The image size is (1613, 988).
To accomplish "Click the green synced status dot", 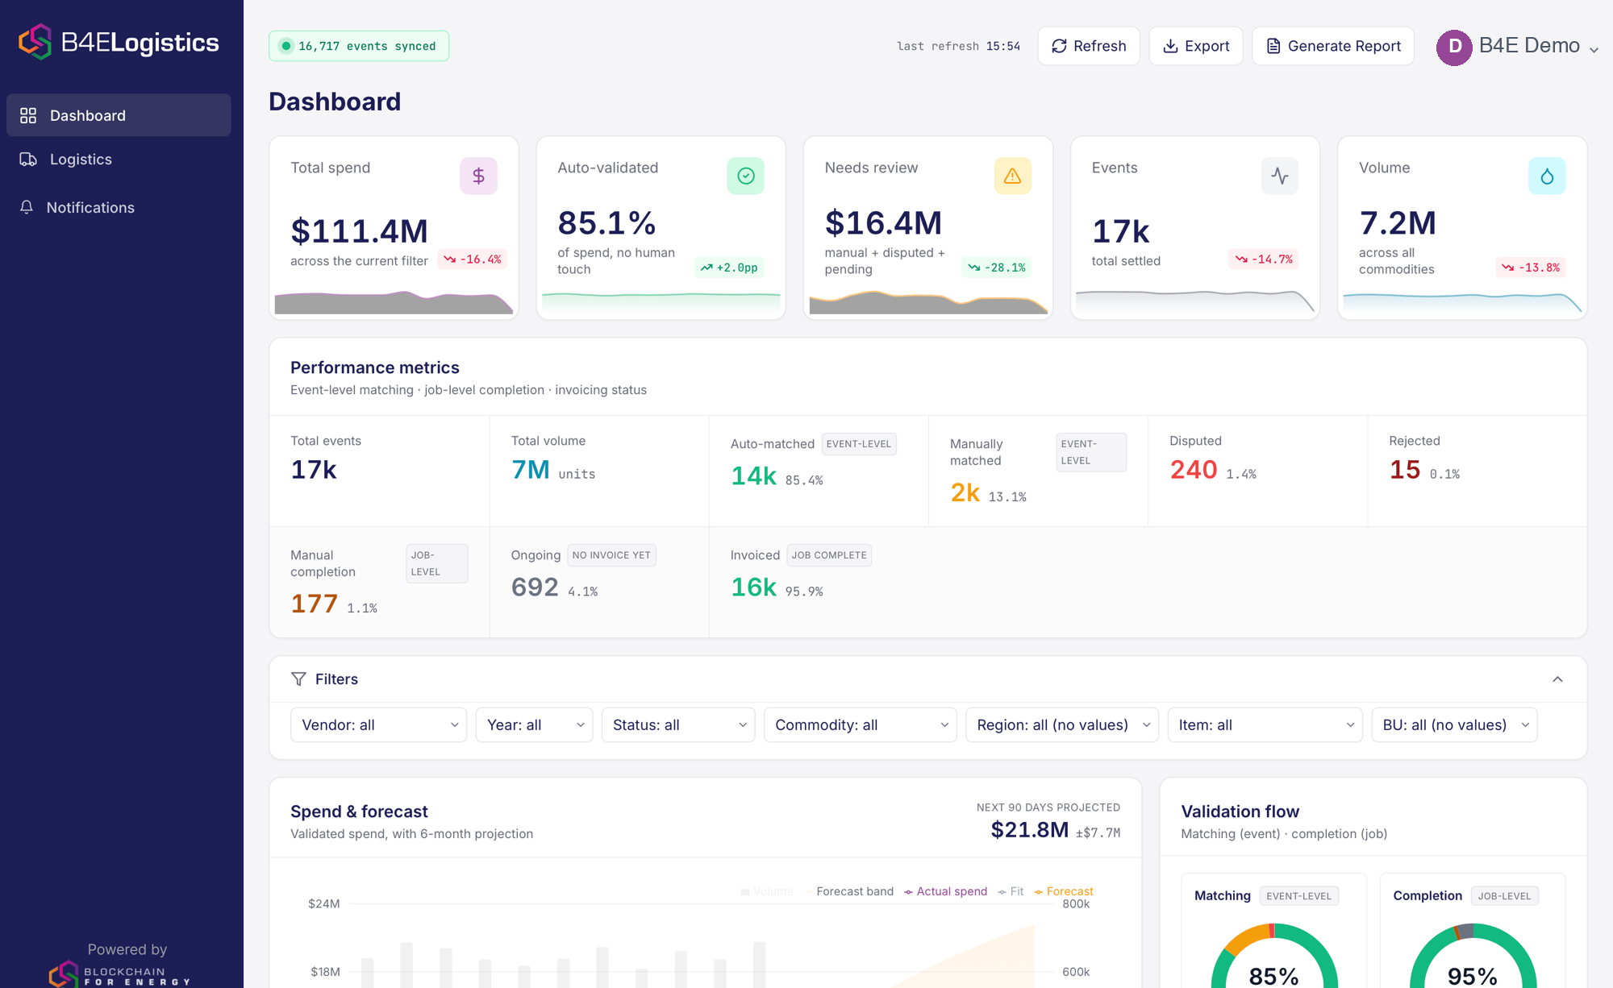I will coord(286,46).
